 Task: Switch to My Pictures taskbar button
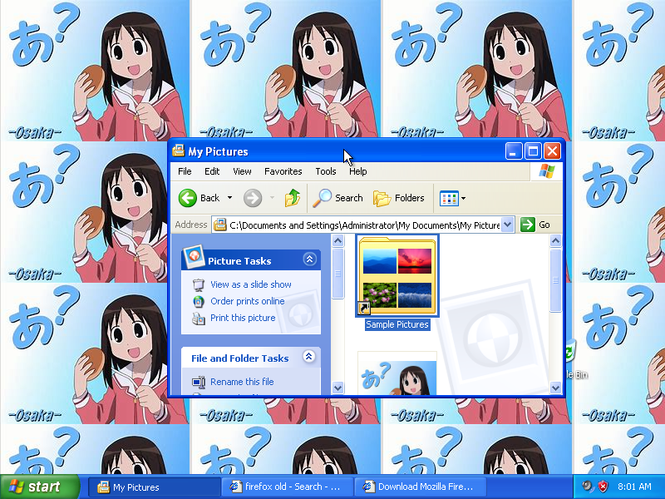(155, 487)
